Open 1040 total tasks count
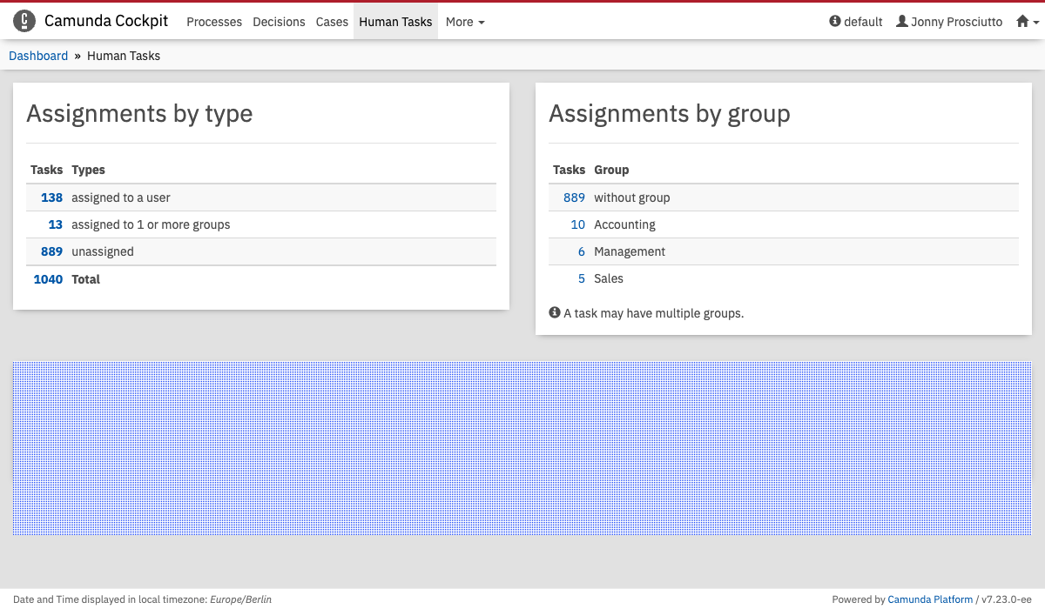The image size is (1045, 609). click(48, 279)
